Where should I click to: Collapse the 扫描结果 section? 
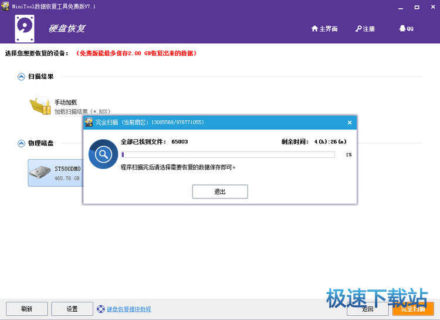click(x=21, y=77)
